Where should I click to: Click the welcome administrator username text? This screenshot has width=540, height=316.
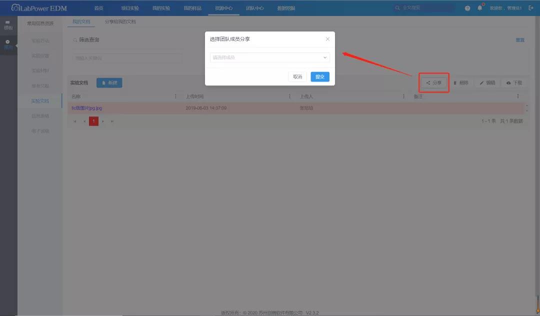pos(505,8)
